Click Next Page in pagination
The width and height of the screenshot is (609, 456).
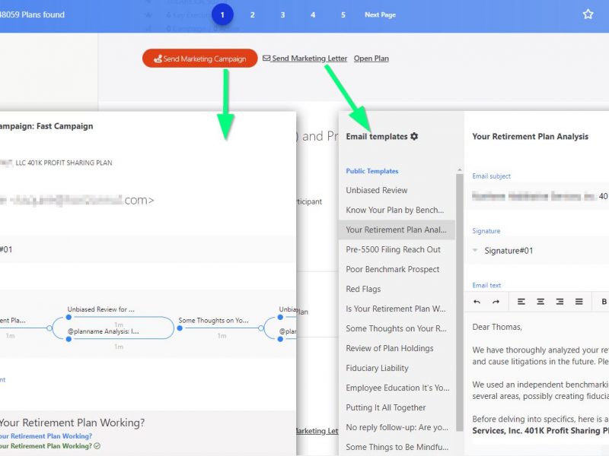pyautogui.click(x=380, y=14)
